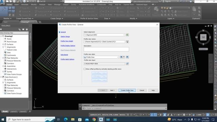Open the Annotate ribbon tab
217x122 pixels.
tap(25, 4)
